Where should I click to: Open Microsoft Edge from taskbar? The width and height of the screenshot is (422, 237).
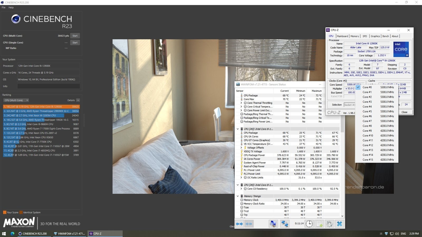pos(12,234)
